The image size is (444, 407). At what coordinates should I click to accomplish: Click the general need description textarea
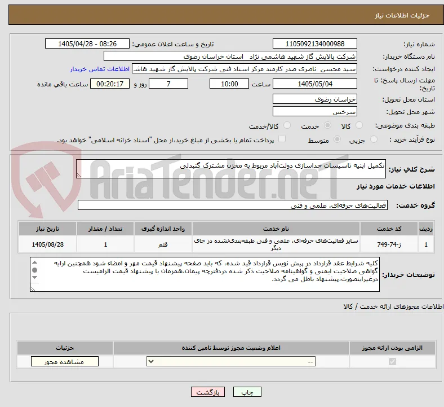click(x=231, y=169)
